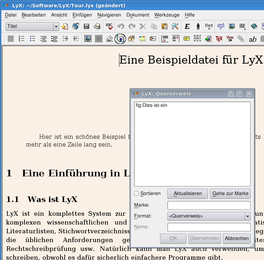Open the Dokument menu
The height and width of the screenshot is (260, 264).
click(x=138, y=15)
